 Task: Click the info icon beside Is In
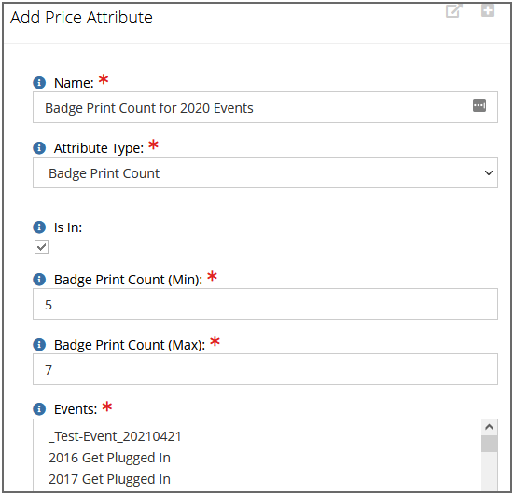(x=39, y=227)
